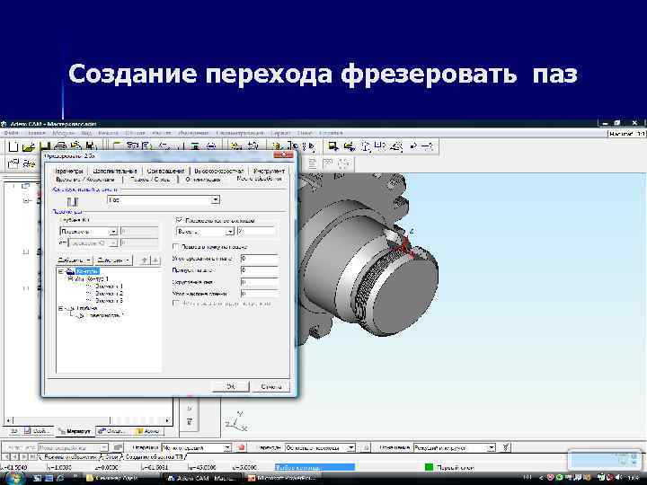
Task: Open a file using the folder icon
Action: 29,146
